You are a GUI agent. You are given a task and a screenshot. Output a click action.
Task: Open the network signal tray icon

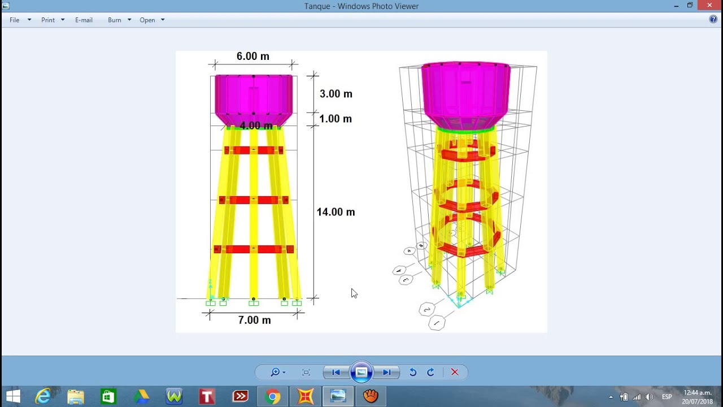click(637, 397)
